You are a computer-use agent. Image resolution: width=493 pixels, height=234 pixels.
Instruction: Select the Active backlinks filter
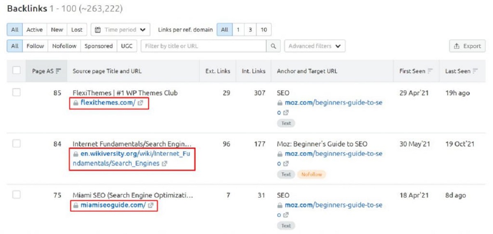[35, 30]
